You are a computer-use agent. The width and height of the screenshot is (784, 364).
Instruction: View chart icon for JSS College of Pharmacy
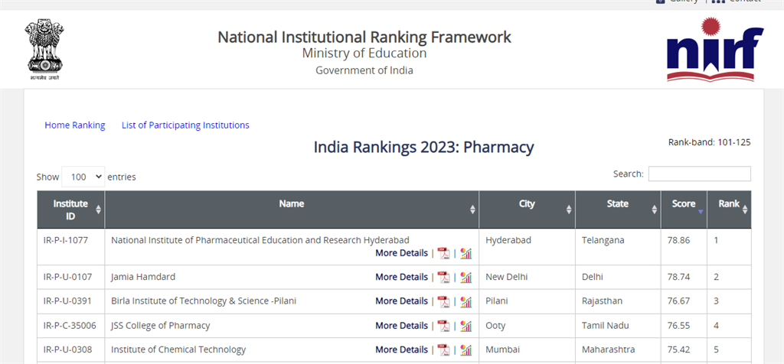[465, 326]
